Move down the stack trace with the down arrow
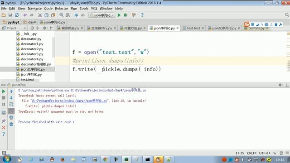This screenshot has height=163, width=290. coord(11,98)
